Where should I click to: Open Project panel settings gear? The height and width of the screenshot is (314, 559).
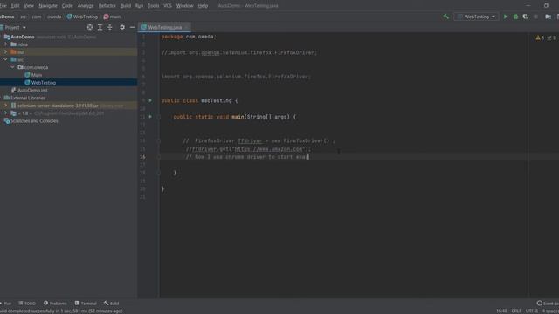(122, 27)
